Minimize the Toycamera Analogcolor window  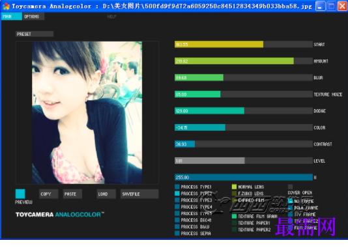tap(320, 6)
